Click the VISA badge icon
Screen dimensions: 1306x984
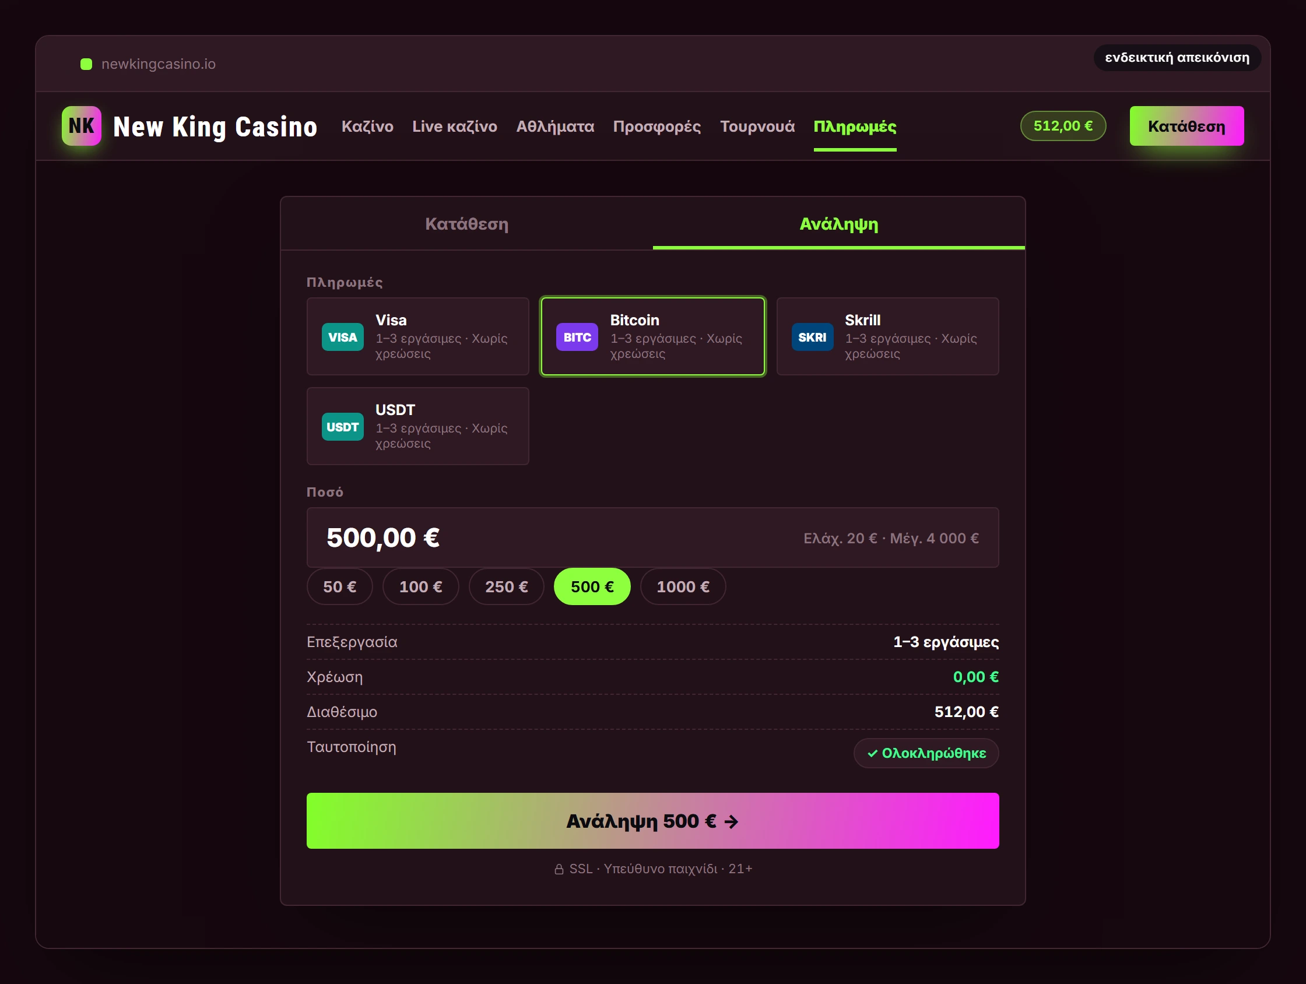pos(342,337)
